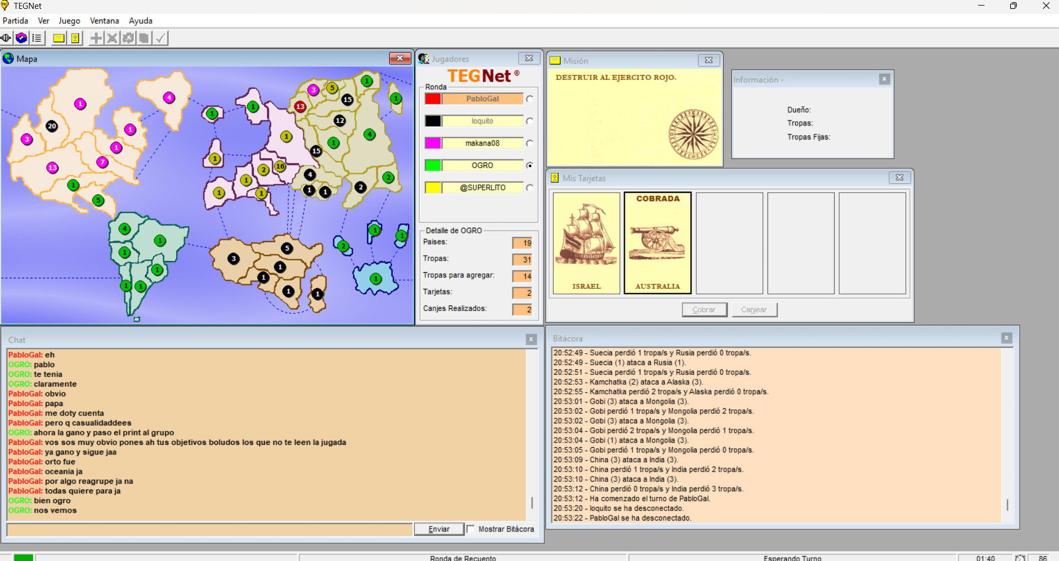Viewport: 1059px width, 561px height.
Task: Open the yellow mission card toolbar icon
Action: click(x=58, y=38)
